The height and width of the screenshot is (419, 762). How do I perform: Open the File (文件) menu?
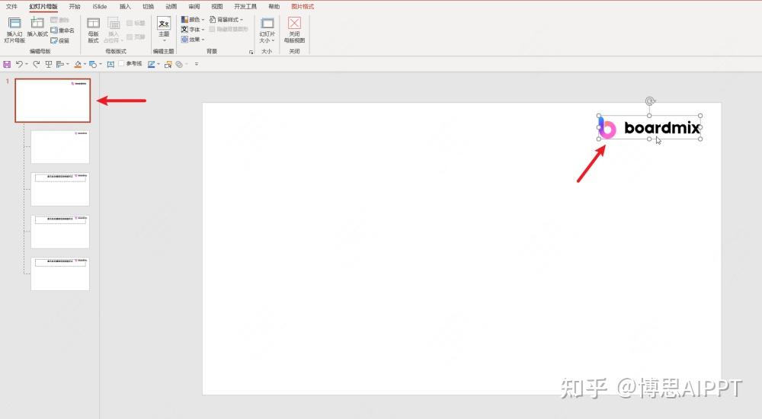[x=11, y=6]
